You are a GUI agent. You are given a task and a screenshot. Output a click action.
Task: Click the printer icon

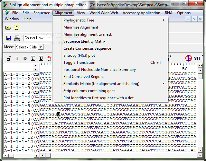[17, 38]
